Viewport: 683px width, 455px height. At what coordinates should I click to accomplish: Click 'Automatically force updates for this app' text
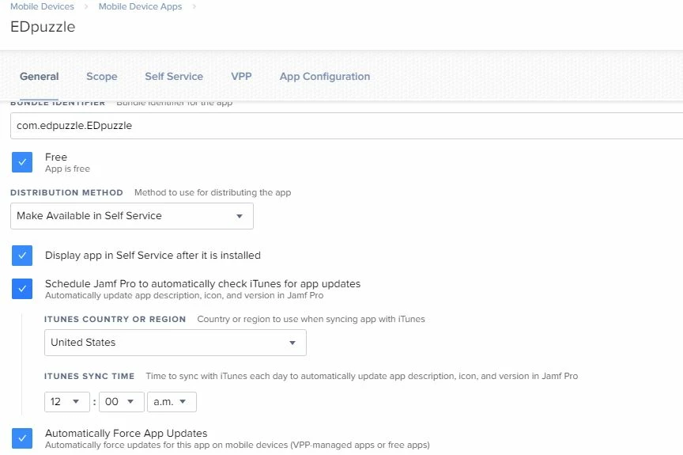click(237, 445)
